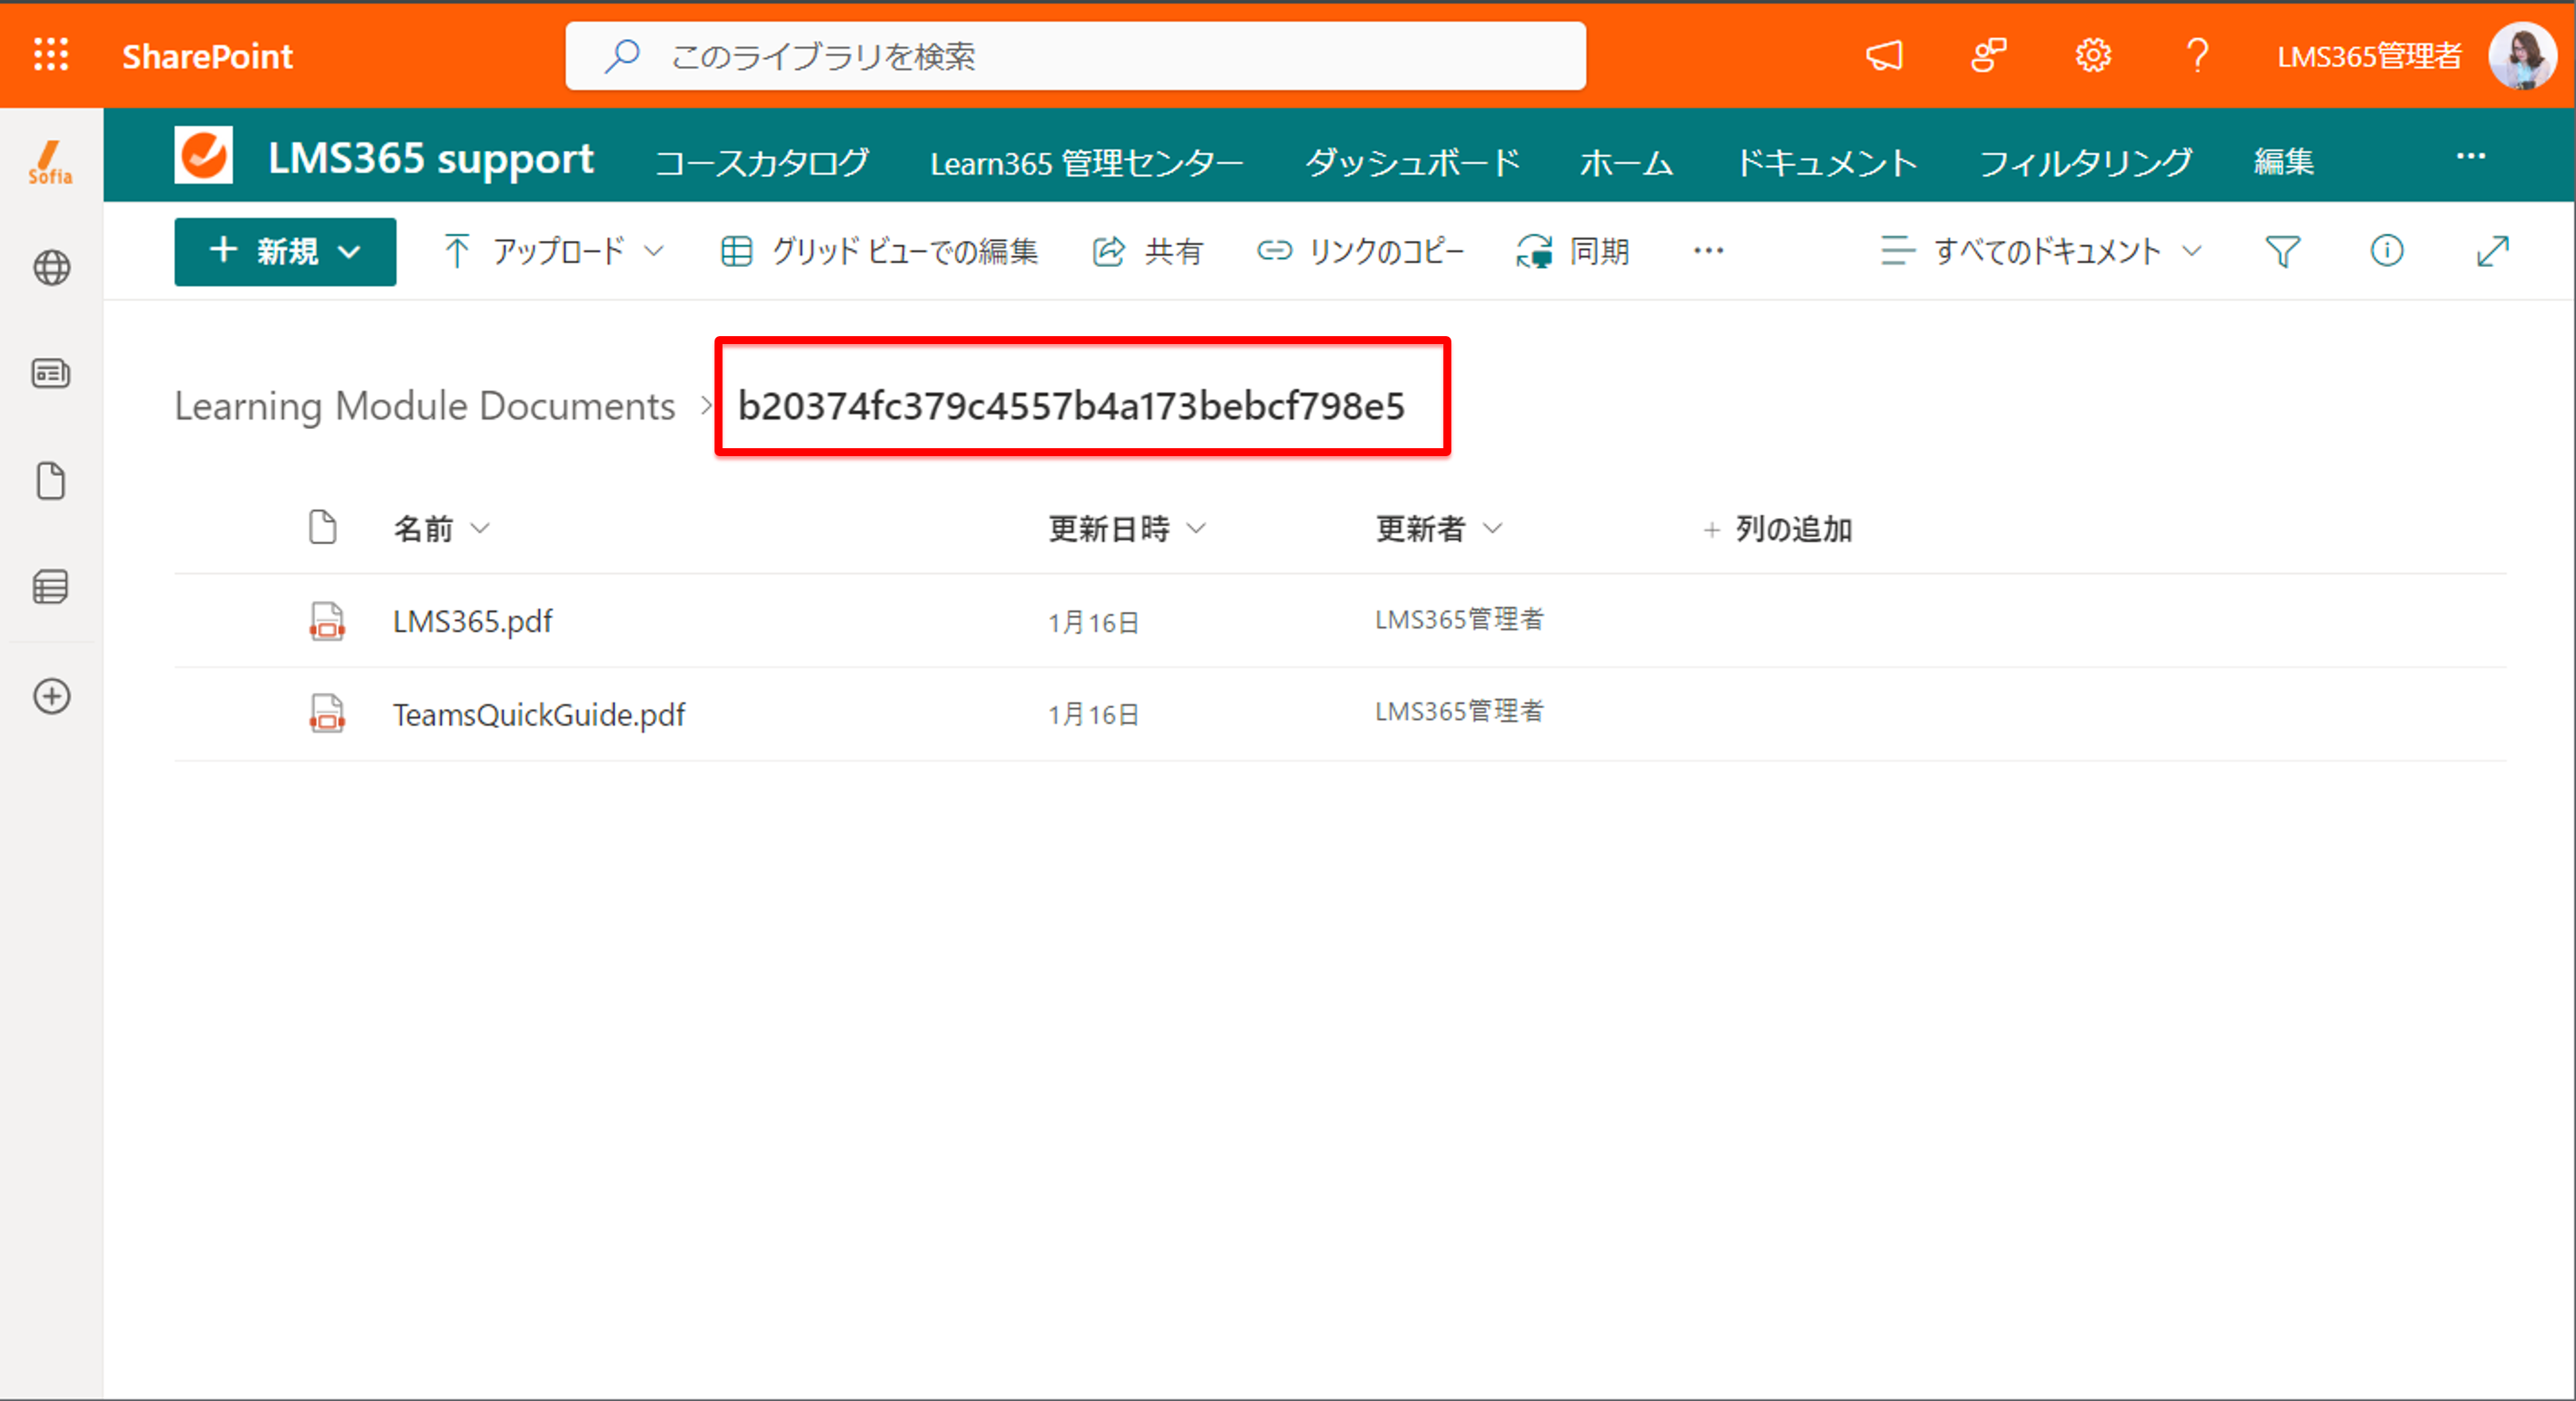This screenshot has width=2576, height=1401.
Task: Expand content to full screen arrow icon
Action: click(x=2492, y=251)
